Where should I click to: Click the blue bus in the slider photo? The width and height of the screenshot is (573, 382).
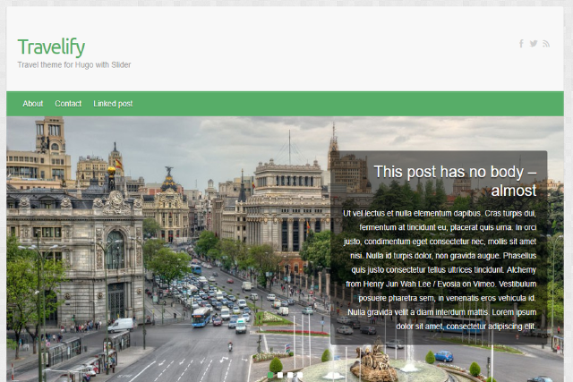tap(202, 317)
